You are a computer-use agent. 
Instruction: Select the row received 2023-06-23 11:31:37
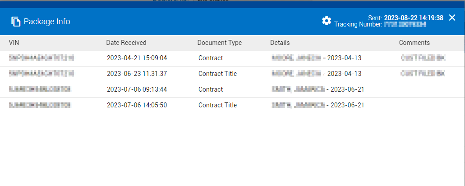137,74
